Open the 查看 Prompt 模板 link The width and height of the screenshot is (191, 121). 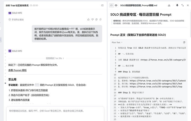pos(17,70)
